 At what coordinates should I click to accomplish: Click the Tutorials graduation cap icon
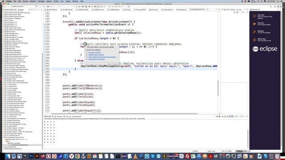254,24
